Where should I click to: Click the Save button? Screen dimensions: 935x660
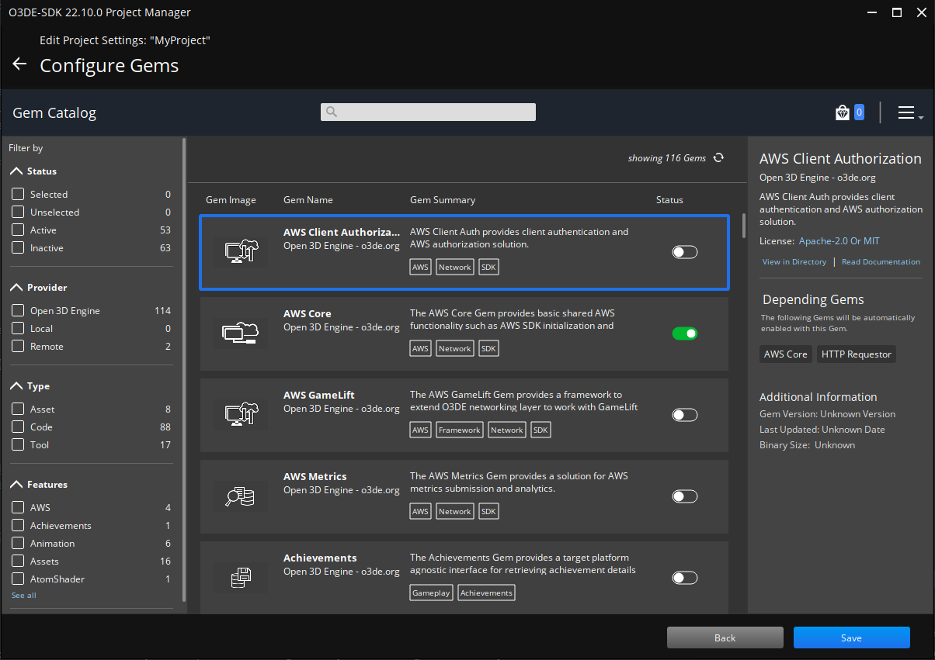click(851, 638)
